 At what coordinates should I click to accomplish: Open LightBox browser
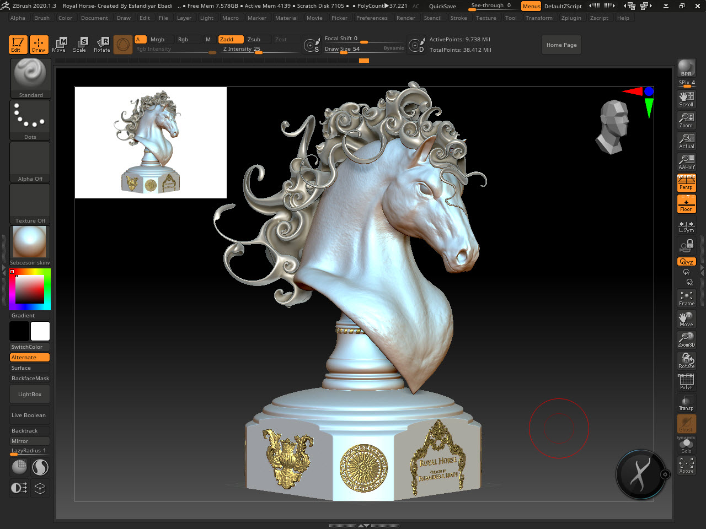pos(30,395)
